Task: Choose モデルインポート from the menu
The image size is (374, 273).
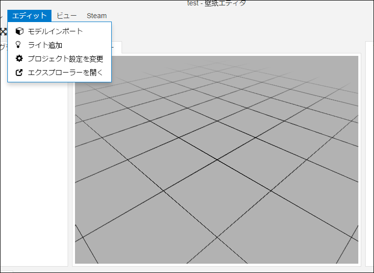Action: pos(60,31)
